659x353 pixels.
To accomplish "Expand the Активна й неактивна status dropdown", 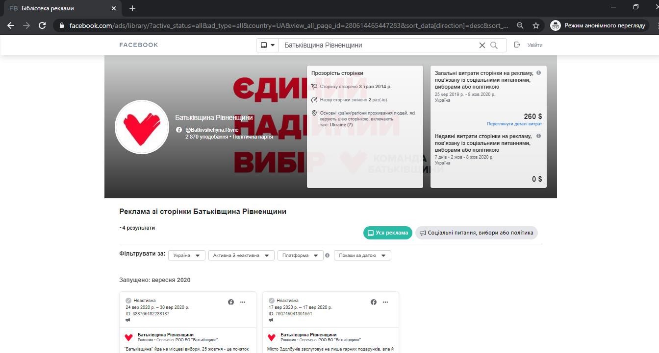I will [241, 256].
